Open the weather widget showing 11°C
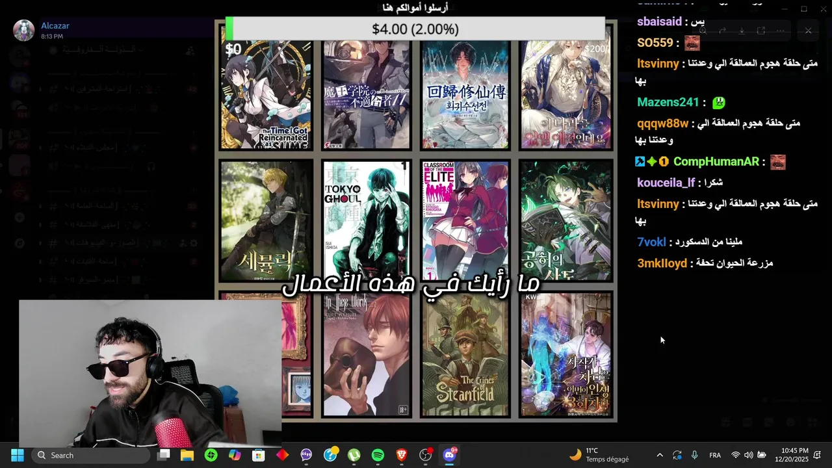 [x=599, y=455]
